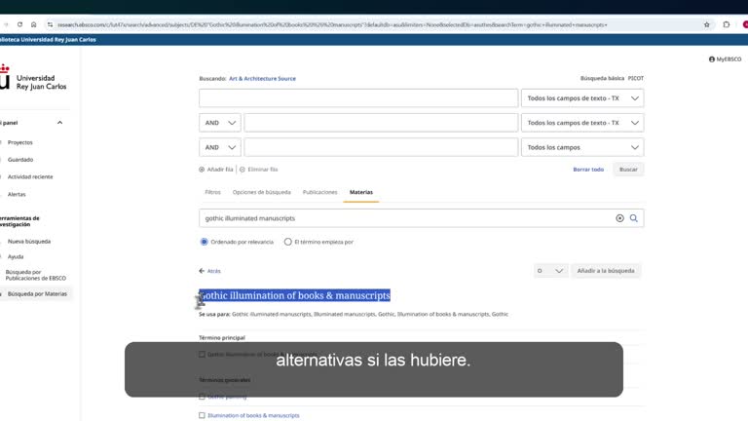Bookmark this page with the star icon
Screen dimensions: 748x421
coord(706,24)
